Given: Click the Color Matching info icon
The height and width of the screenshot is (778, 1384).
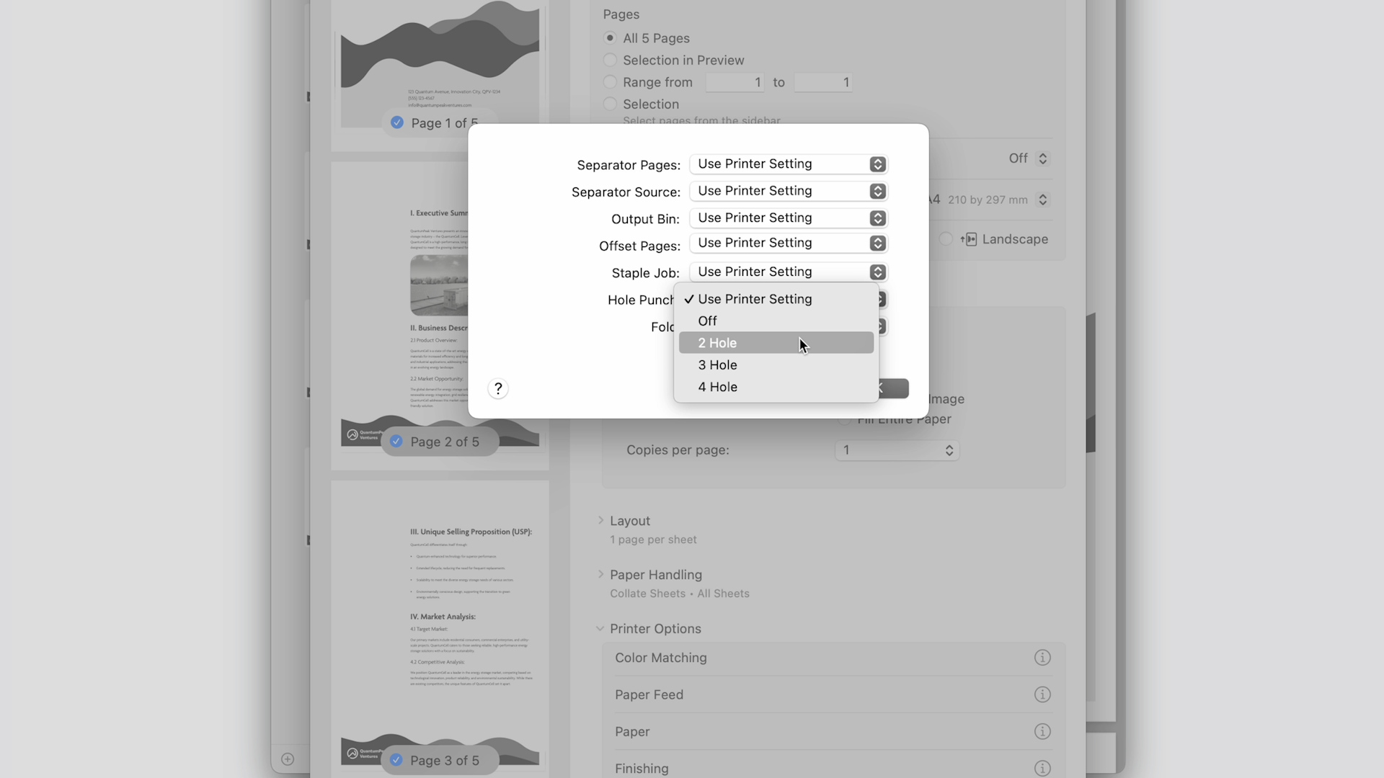Looking at the screenshot, I should coord(1042,658).
